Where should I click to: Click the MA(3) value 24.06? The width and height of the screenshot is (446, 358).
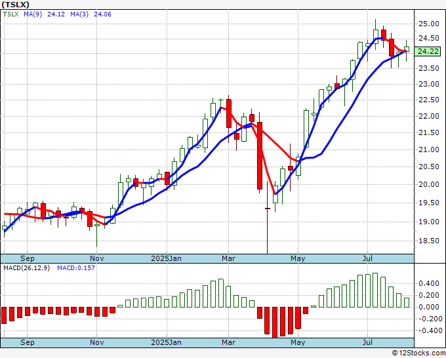[102, 14]
